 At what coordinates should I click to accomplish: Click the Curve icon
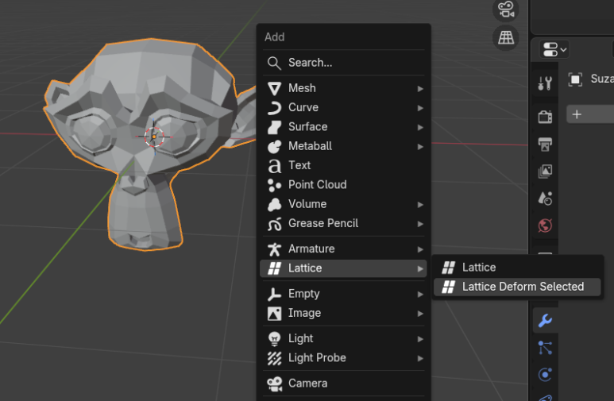pyautogui.click(x=274, y=108)
